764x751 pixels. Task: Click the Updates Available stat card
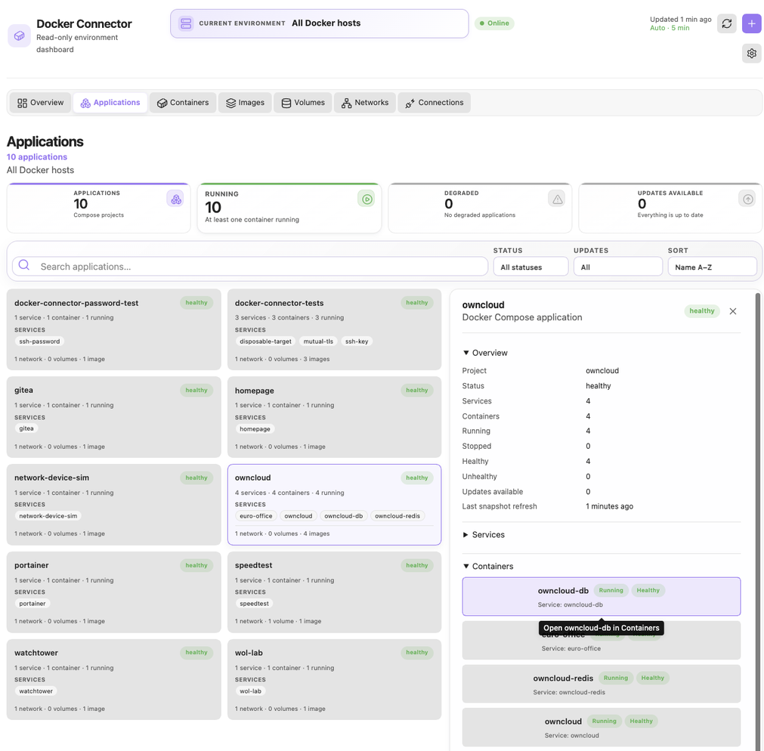click(670, 208)
